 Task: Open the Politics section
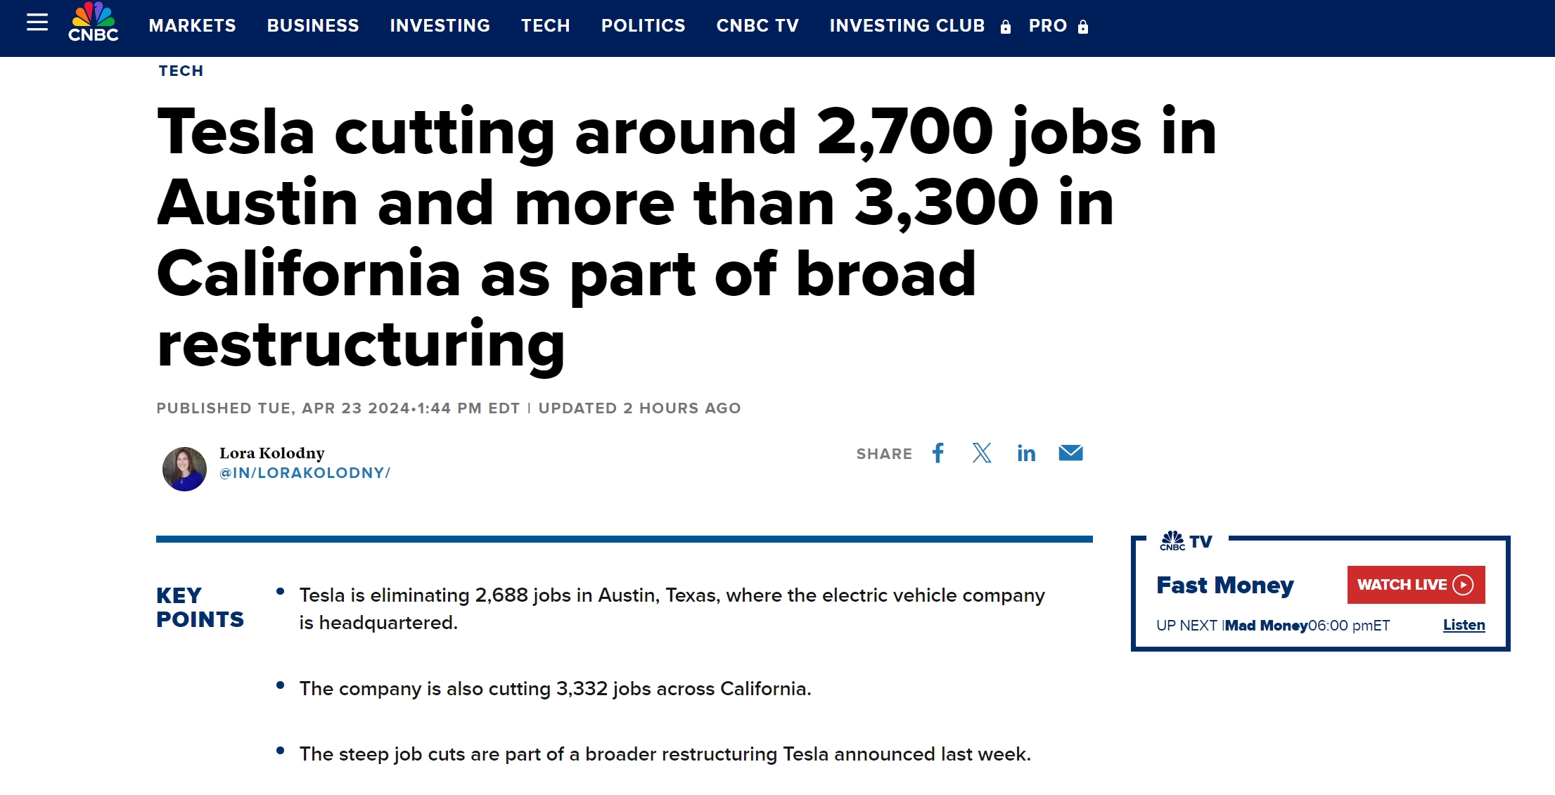click(644, 26)
